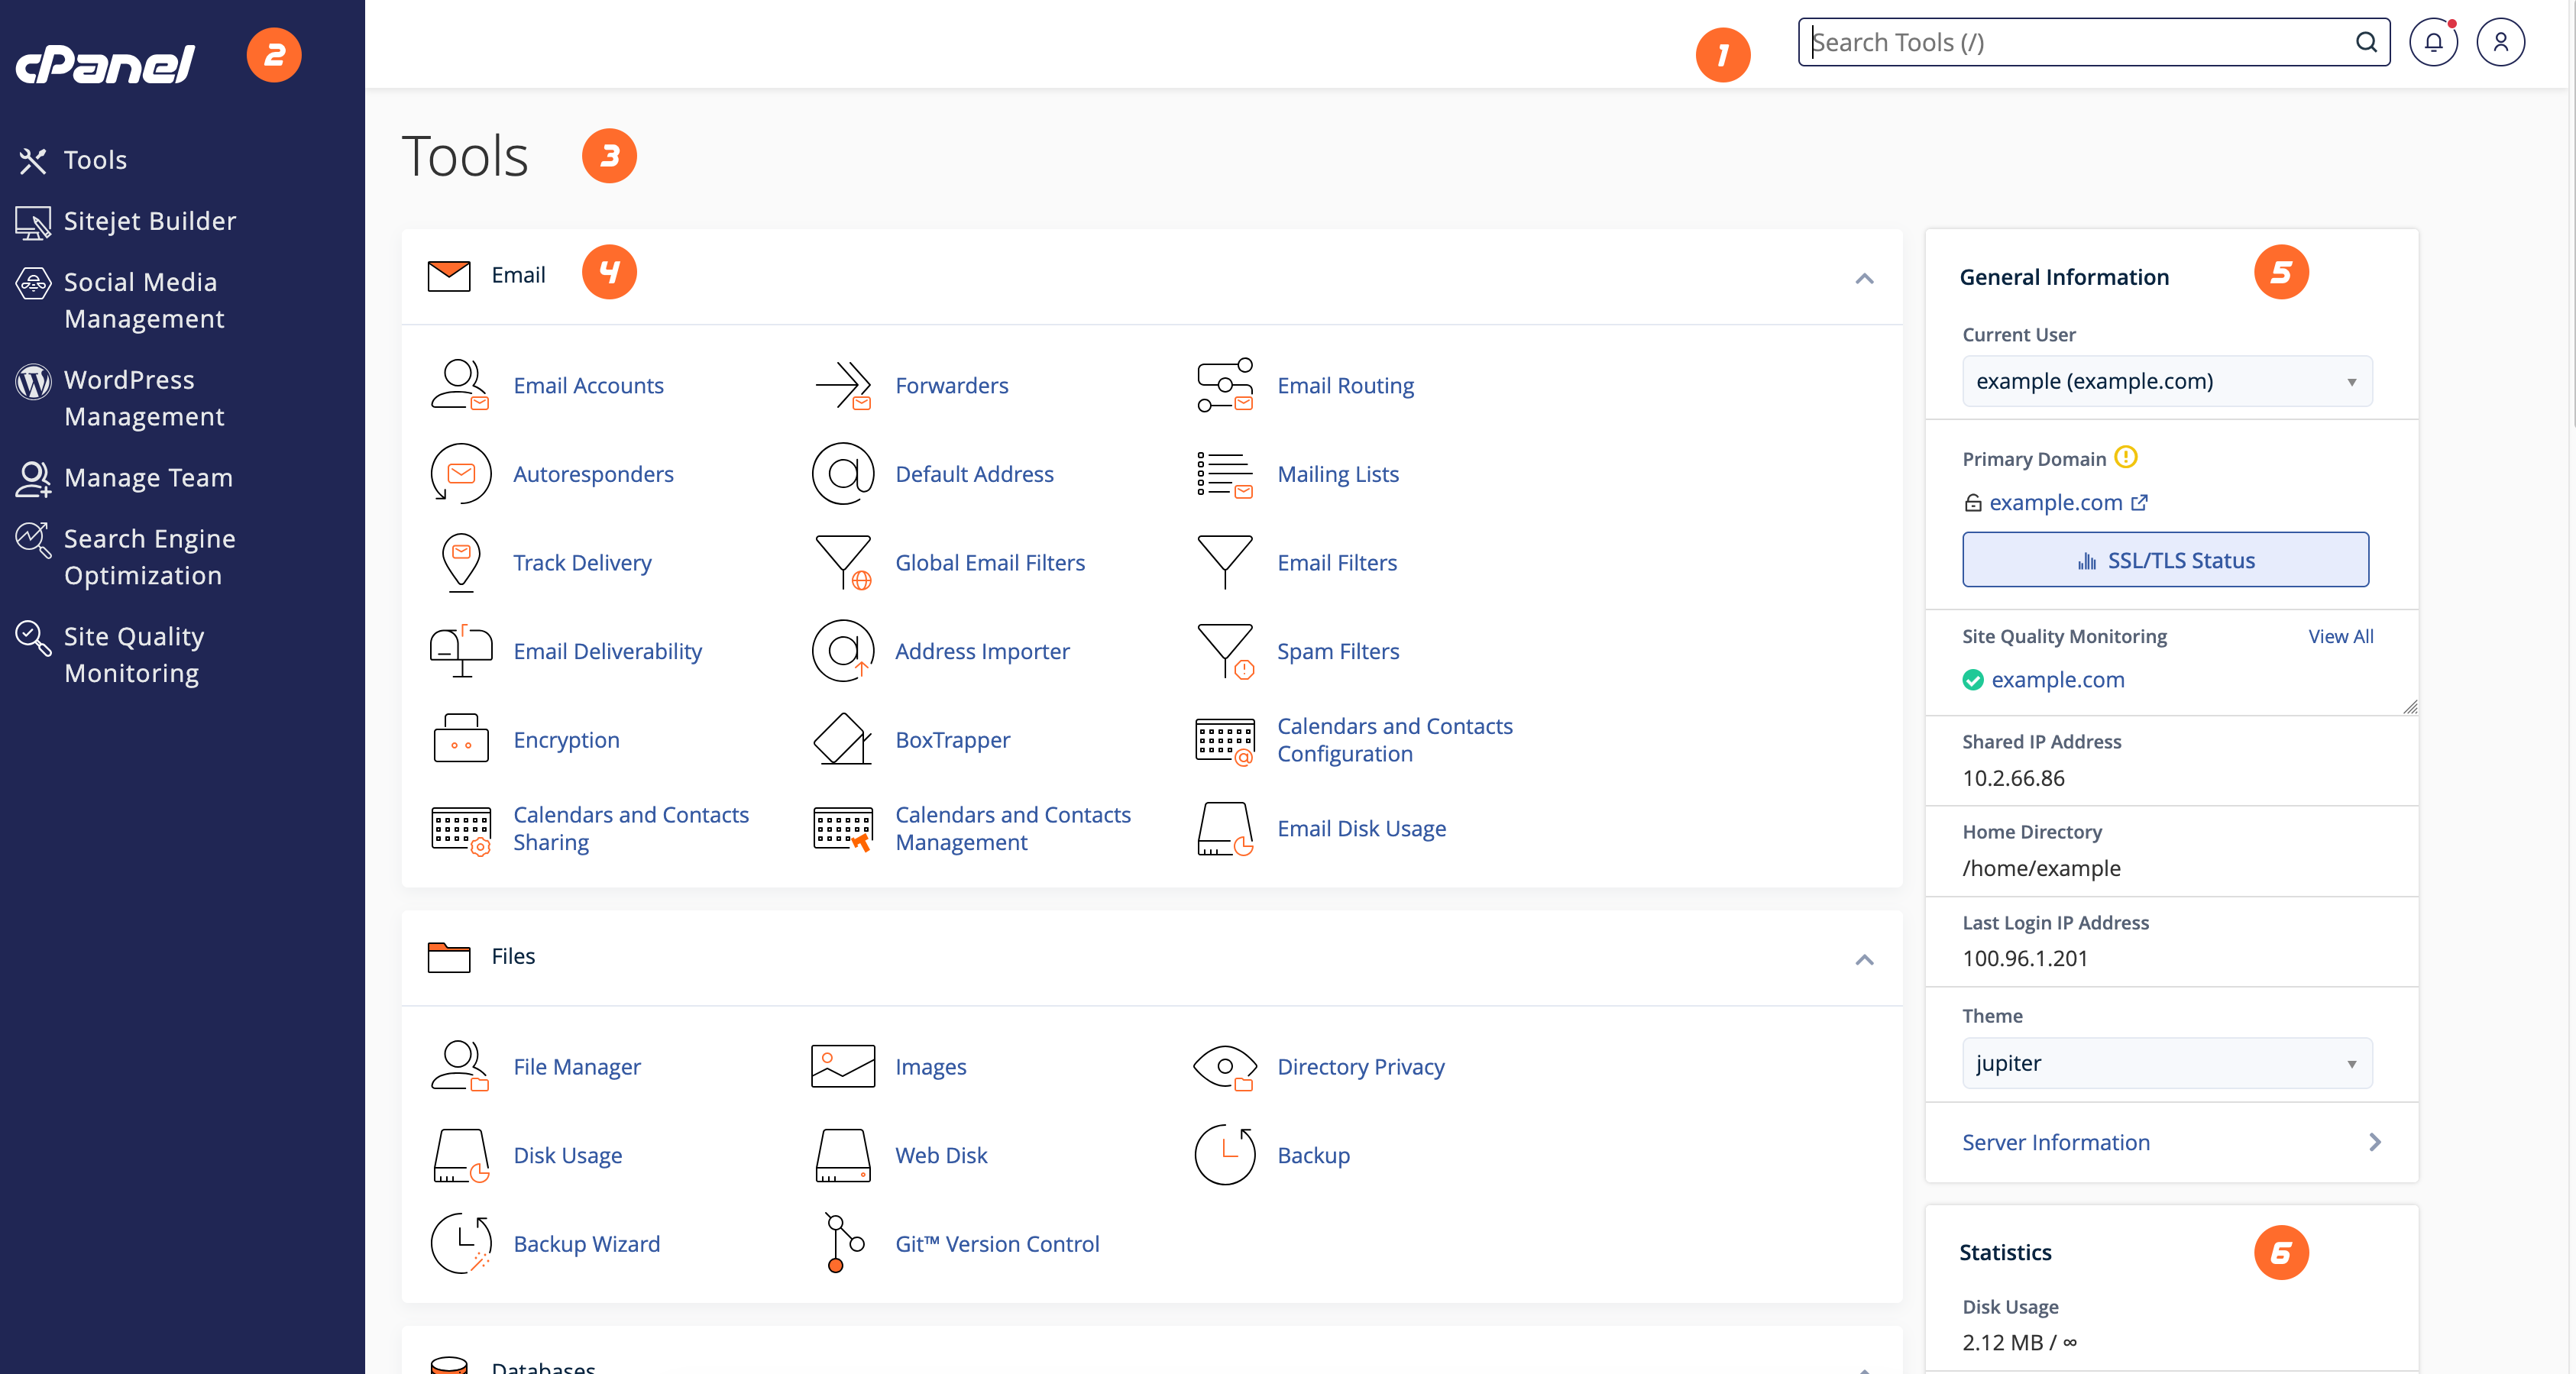Open the Theme dropdown showing jupiter
The image size is (2576, 1374).
click(x=2166, y=1063)
